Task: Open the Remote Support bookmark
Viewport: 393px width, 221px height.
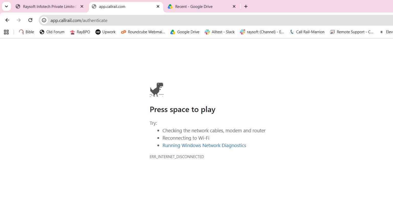Action: 352,32
